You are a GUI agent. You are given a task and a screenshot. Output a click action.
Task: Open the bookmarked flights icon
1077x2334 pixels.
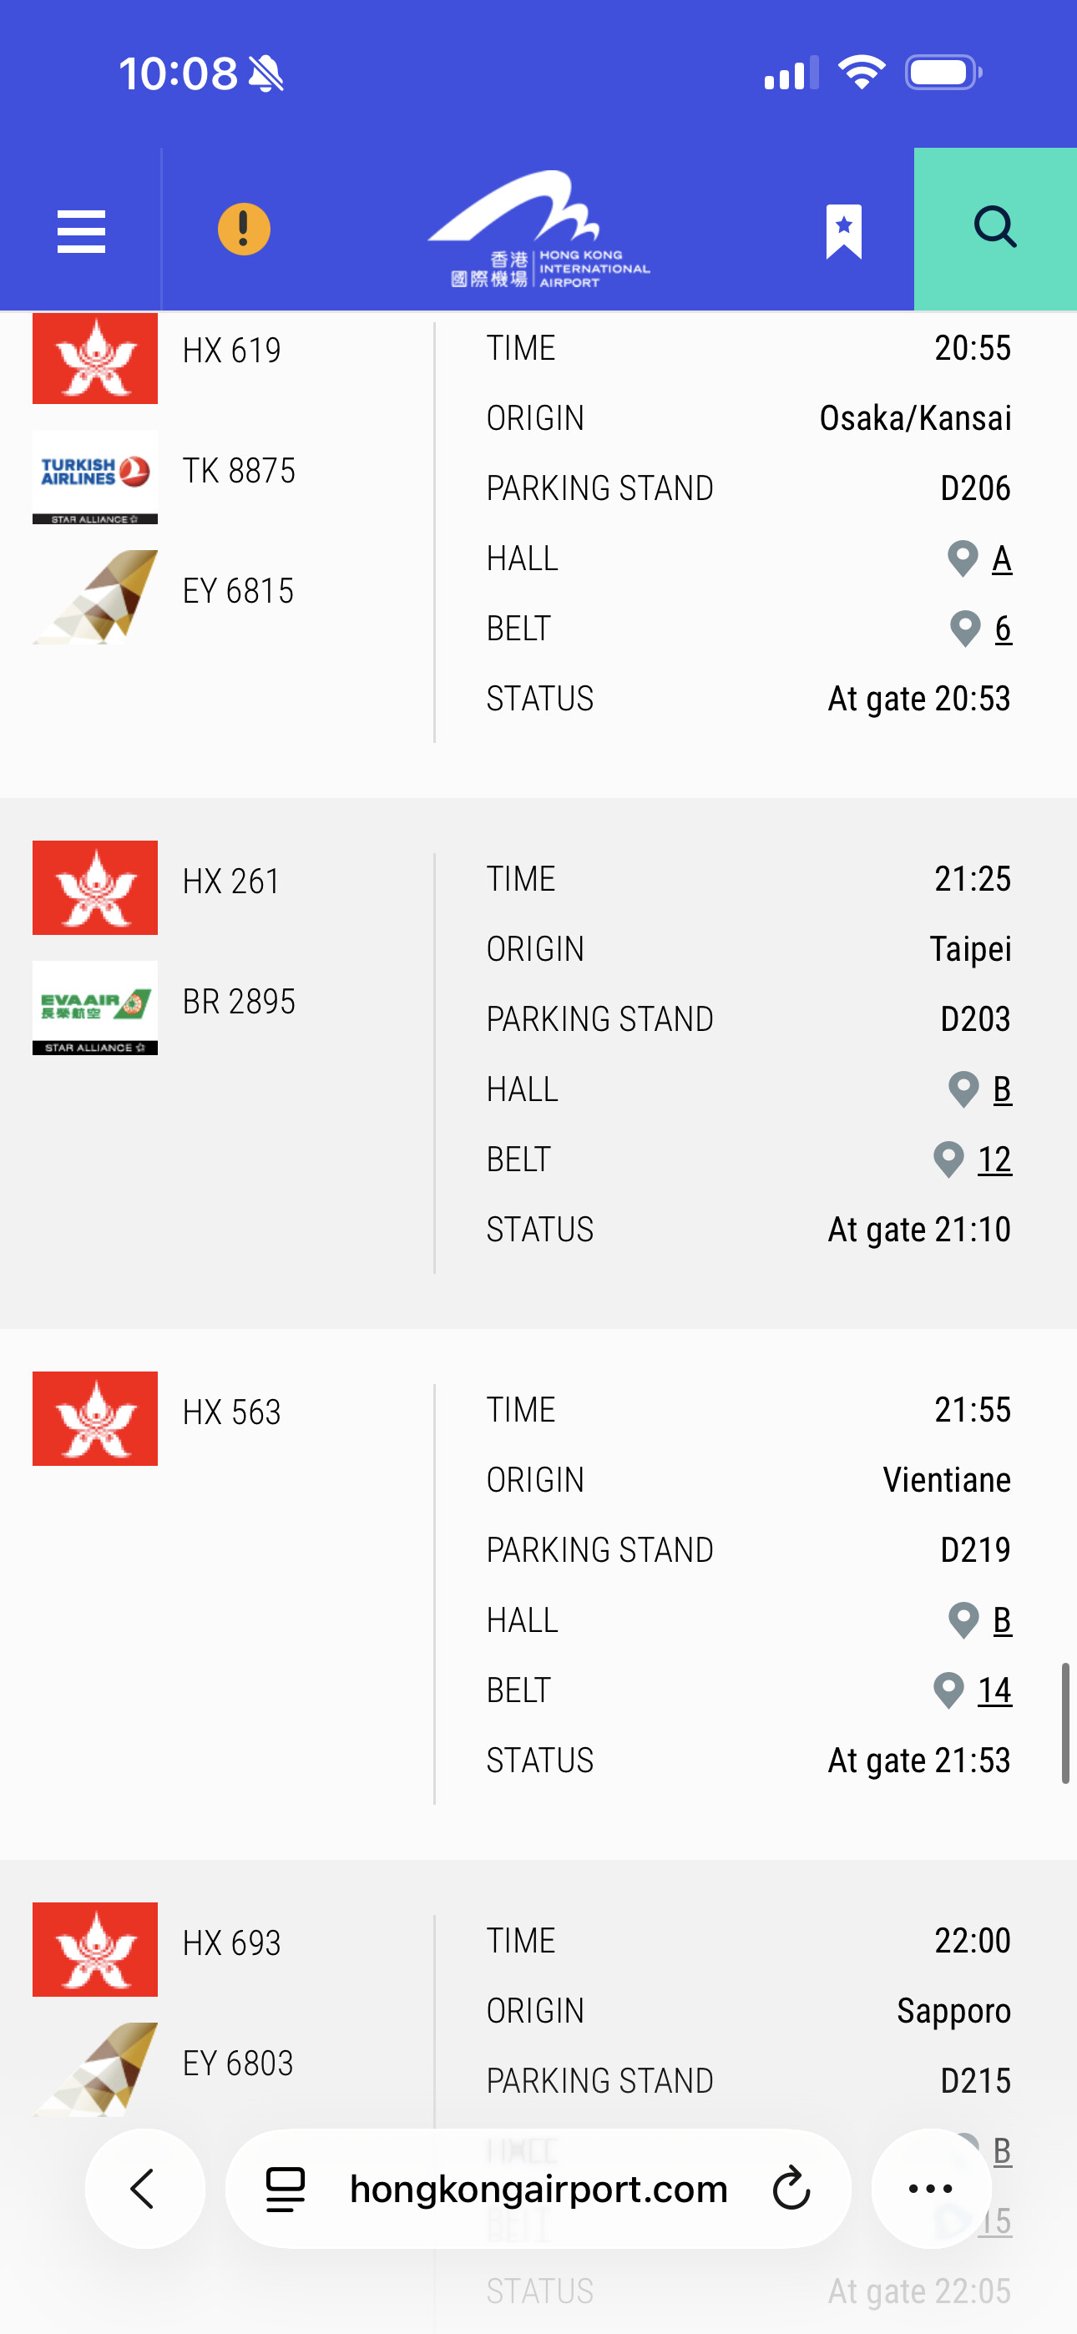(x=843, y=231)
